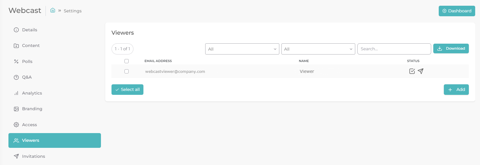Tick the header select-all checkbox

pyautogui.click(x=127, y=61)
